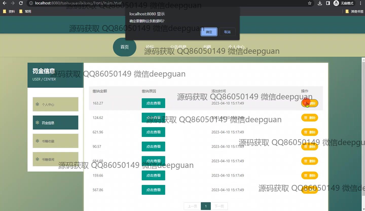Reload the page with refresh icon
This screenshot has height=211, width=365.
pyautogui.click(x=21, y=3)
